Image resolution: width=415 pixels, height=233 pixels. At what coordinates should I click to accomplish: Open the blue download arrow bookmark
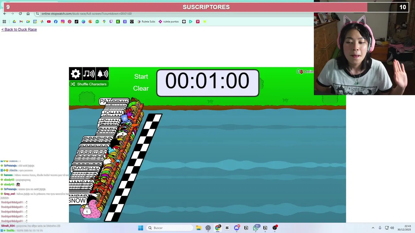click(125, 22)
